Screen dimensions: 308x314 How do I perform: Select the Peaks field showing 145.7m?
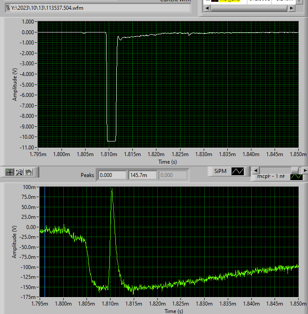tap(142, 175)
